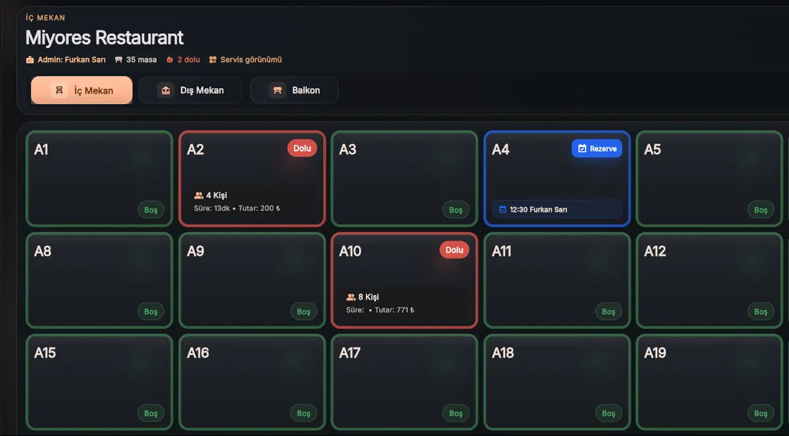Click the people icon in table A2
The width and height of the screenshot is (789, 436).
click(199, 195)
